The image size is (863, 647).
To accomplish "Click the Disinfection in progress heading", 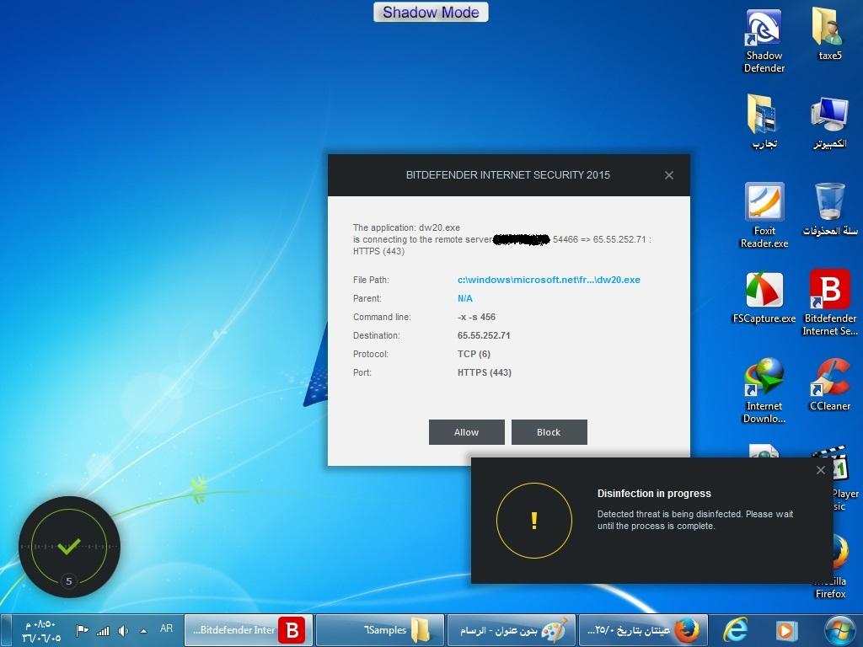I will click(654, 494).
